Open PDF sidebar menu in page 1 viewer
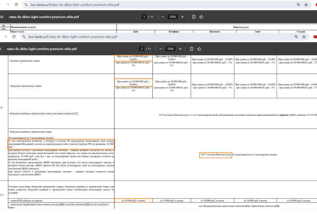 coord(2,17)
